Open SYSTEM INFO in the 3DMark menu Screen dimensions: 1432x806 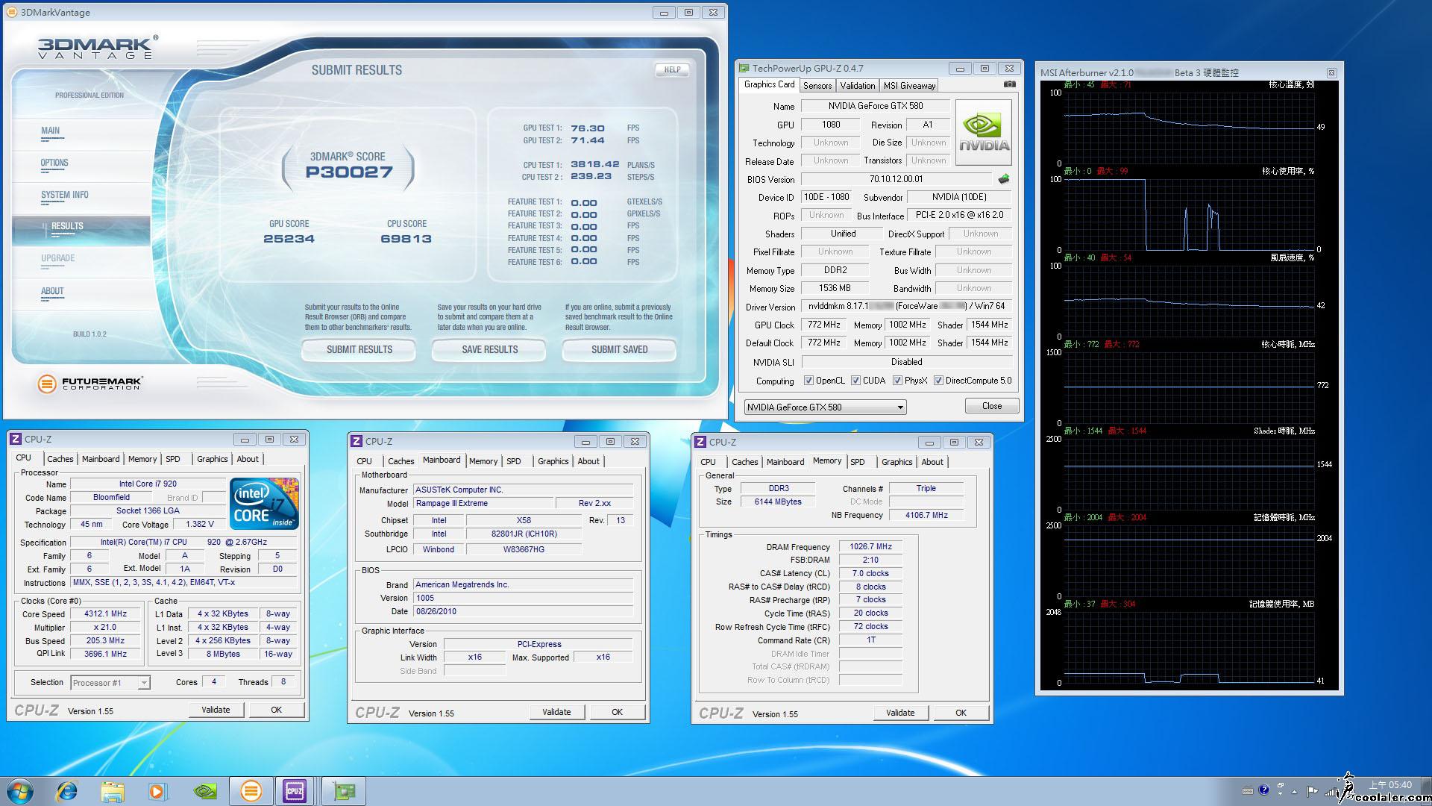click(x=65, y=195)
